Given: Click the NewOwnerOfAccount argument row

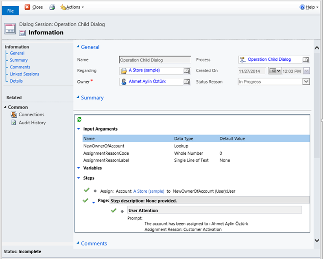Looking at the screenshot, I should click(196, 146).
